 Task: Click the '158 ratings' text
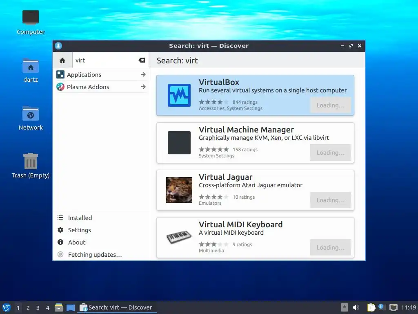[x=245, y=150]
